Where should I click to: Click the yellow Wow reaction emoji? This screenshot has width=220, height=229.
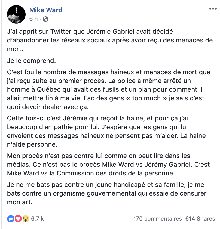(26, 219)
